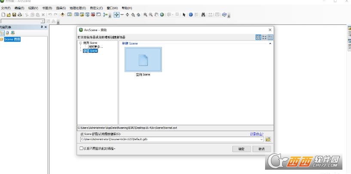The width and height of the screenshot is (351, 174).
Task: Open the empty layer combo box in toolbar
Action: coord(23,21)
